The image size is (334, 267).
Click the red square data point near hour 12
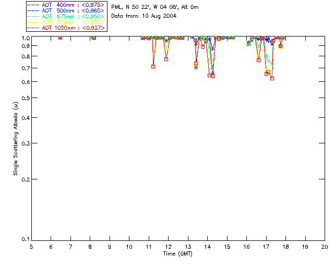(x=166, y=59)
